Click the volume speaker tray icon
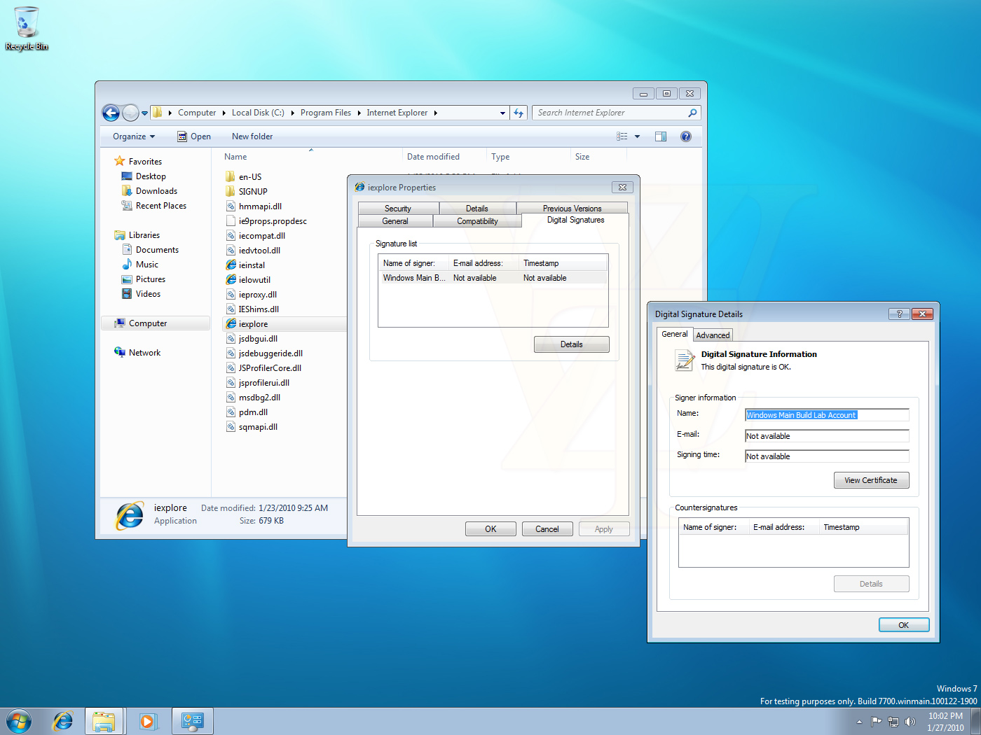This screenshot has width=981, height=735. (910, 722)
